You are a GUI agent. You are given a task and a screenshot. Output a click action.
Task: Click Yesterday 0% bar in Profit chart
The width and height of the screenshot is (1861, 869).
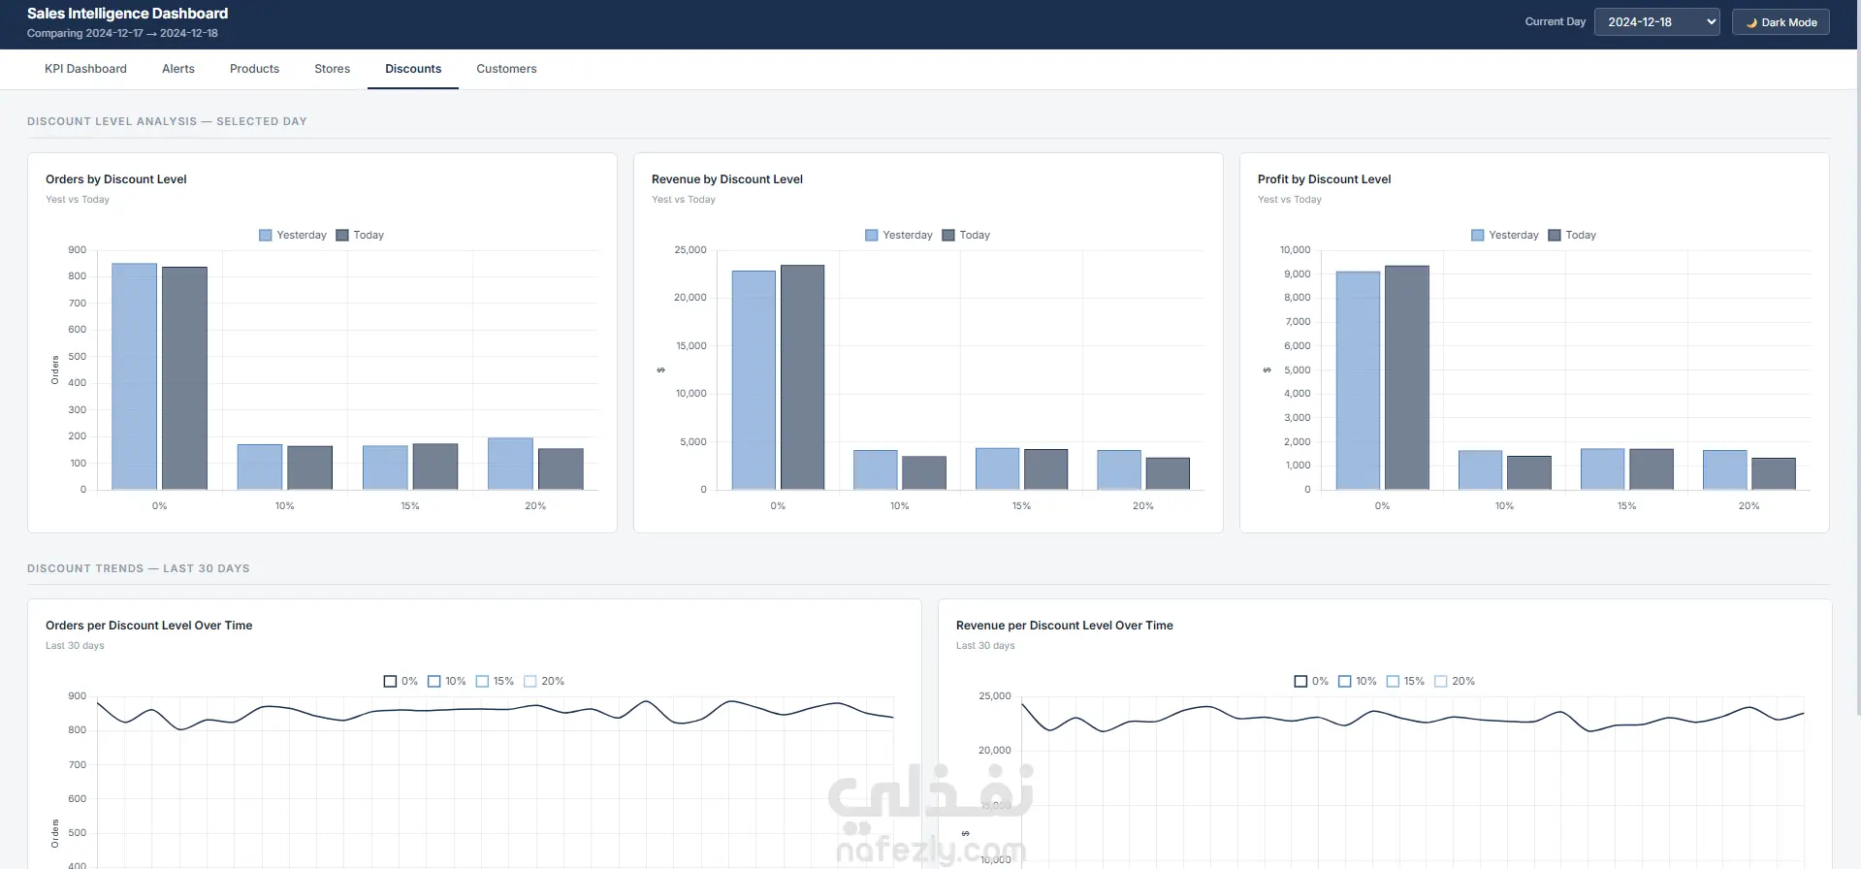tap(1358, 380)
